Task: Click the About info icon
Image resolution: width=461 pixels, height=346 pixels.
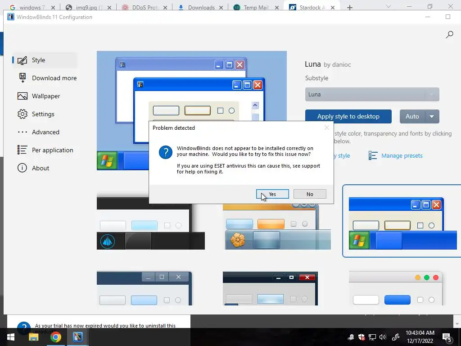Action: click(23, 168)
